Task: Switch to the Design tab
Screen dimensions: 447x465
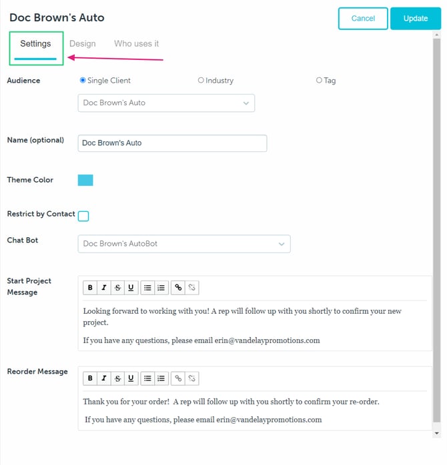Action: tap(83, 44)
